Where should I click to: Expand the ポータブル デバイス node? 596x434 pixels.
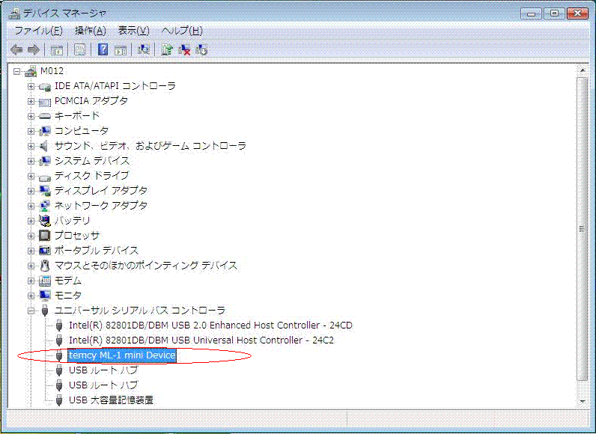pyautogui.click(x=31, y=251)
